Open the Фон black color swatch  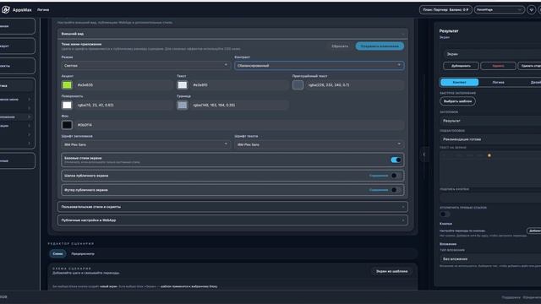click(x=67, y=125)
